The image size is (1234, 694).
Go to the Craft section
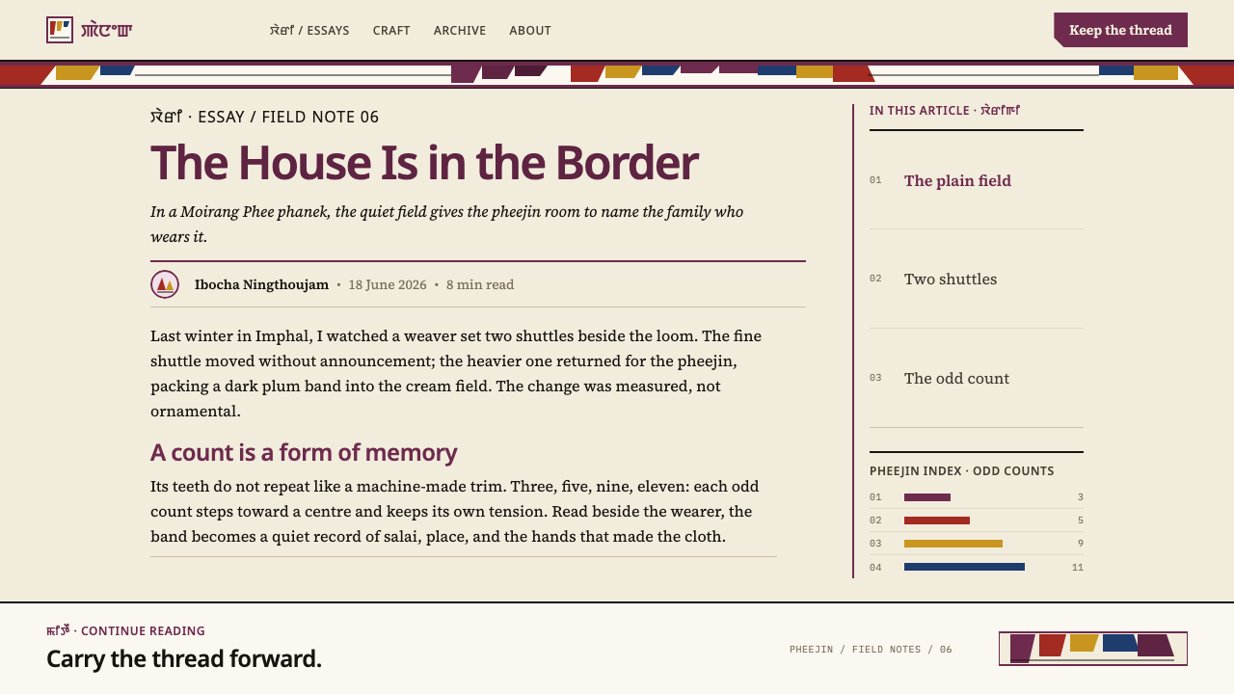(x=391, y=30)
